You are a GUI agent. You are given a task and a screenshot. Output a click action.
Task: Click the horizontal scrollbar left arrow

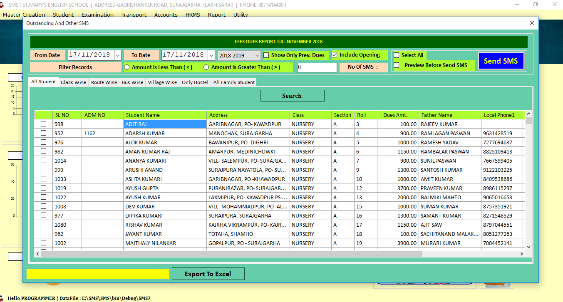coord(37,254)
